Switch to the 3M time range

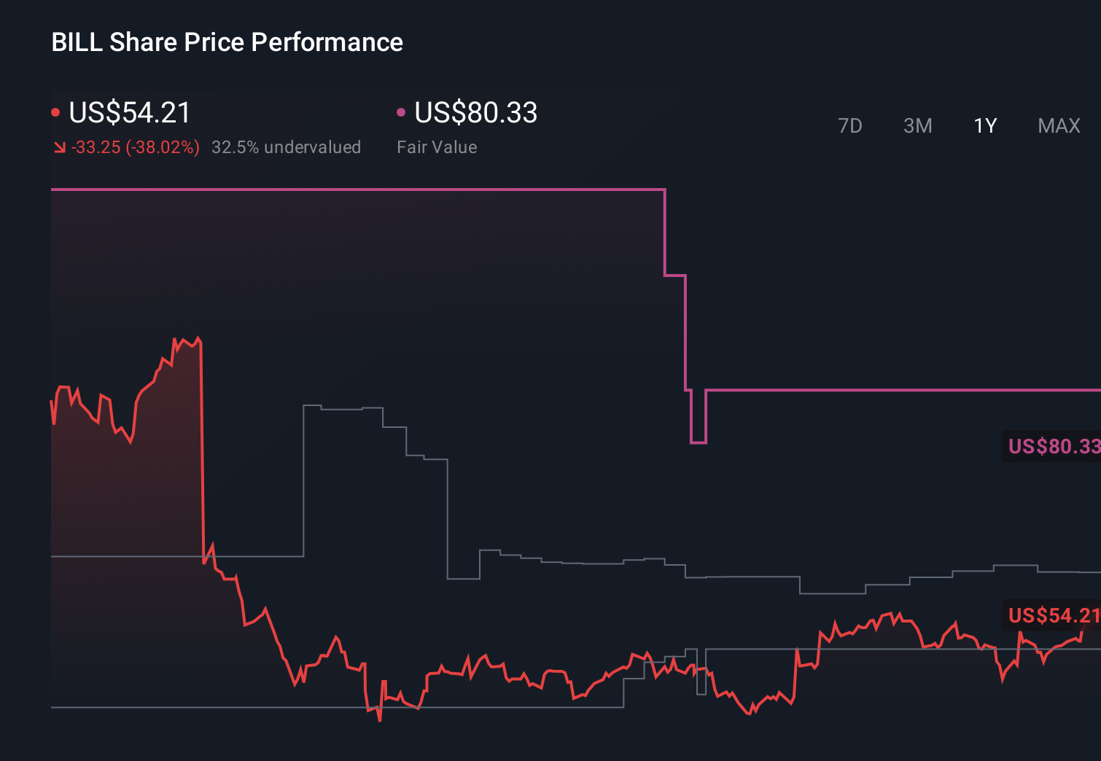coord(917,125)
